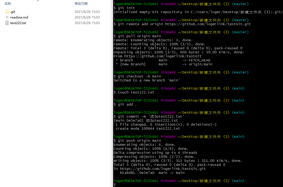Click the last terminal prompt '$' input line
The height and width of the screenshot is (187, 283).
(115, 185)
